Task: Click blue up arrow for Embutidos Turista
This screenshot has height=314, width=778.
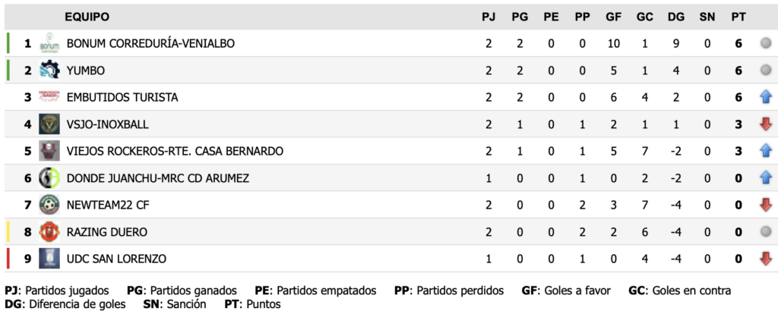Action: click(x=766, y=97)
